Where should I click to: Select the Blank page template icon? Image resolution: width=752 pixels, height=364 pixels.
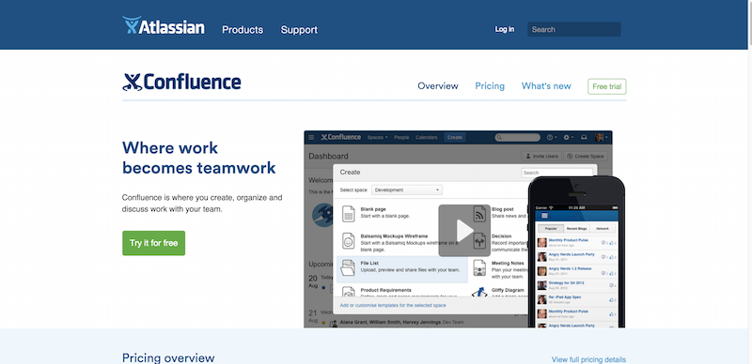click(x=349, y=213)
